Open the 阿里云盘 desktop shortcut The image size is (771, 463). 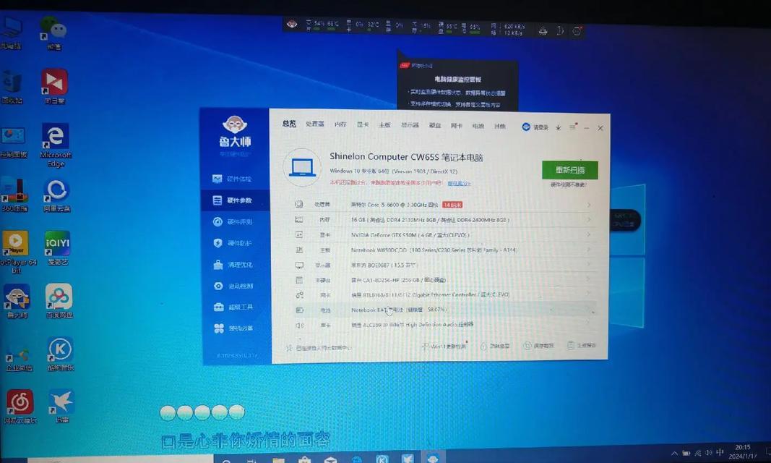click(56, 196)
